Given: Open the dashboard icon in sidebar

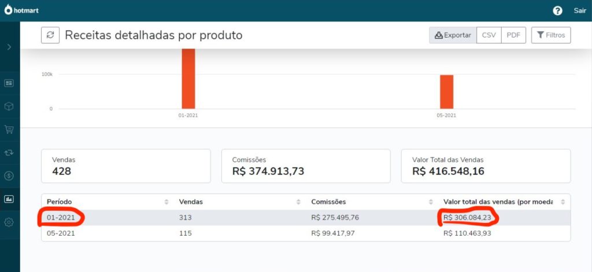Looking at the screenshot, I should pyautogui.click(x=9, y=83).
